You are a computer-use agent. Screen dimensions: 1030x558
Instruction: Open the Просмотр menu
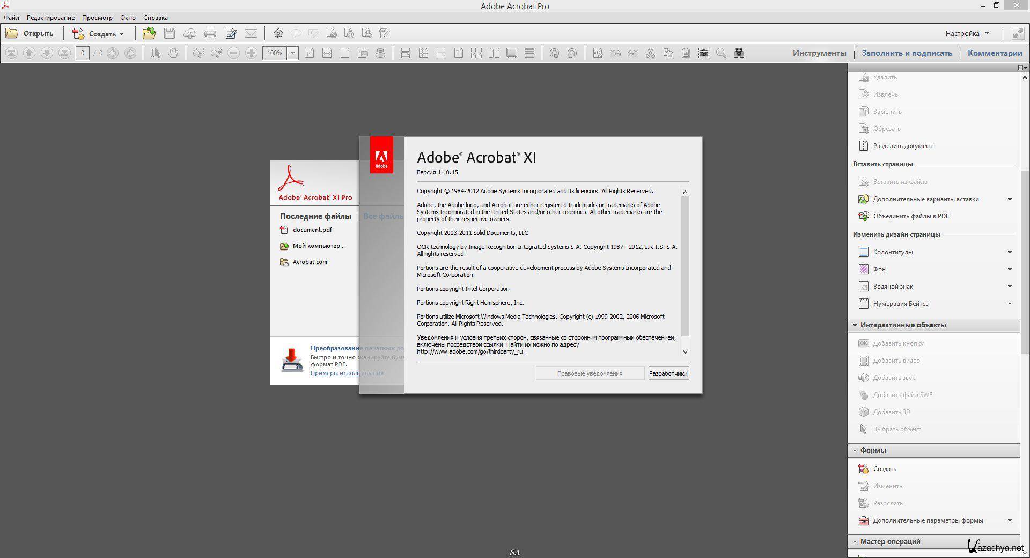click(x=97, y=18)
